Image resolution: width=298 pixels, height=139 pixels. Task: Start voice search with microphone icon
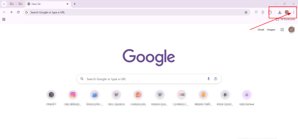point(208,79)
